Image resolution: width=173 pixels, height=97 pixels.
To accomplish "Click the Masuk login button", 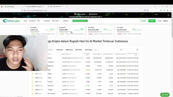I will pos(144,21).
